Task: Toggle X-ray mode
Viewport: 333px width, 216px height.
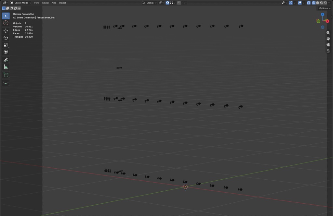Action: pos(309,3)
